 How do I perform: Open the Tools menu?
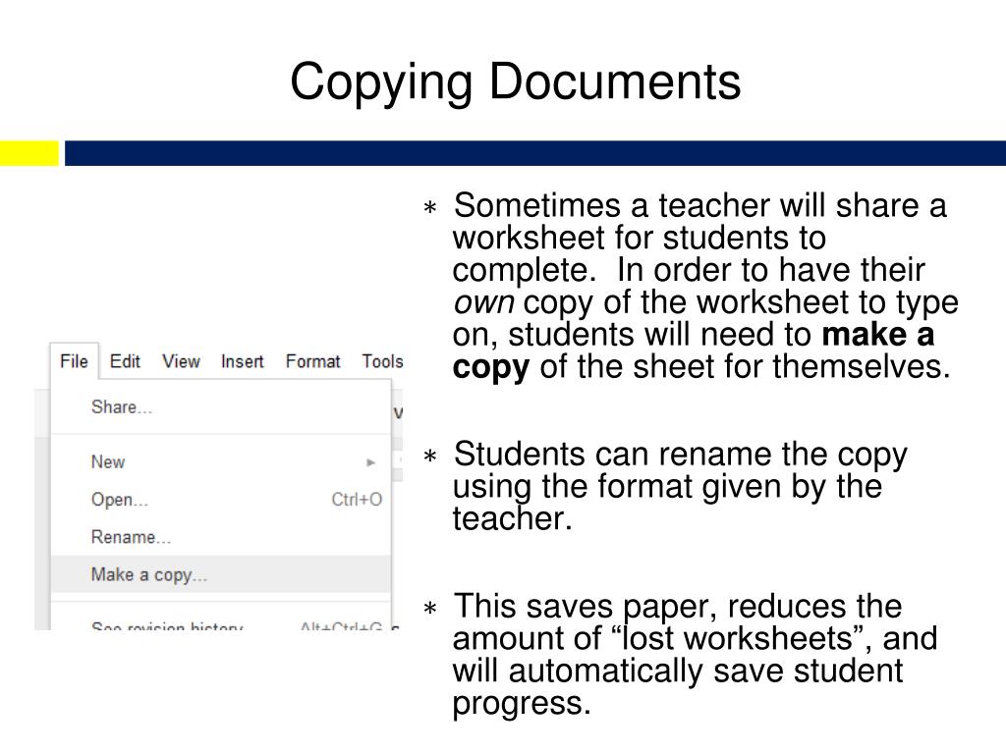tap(382, 361)
